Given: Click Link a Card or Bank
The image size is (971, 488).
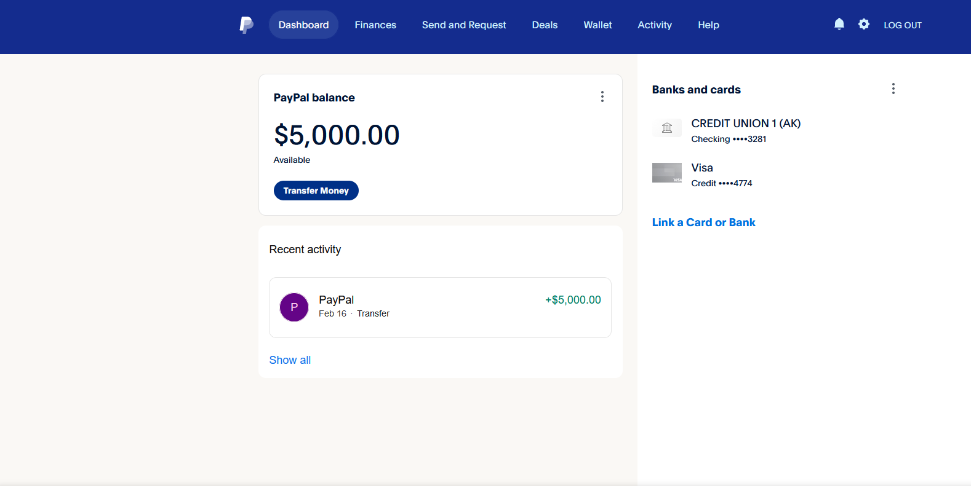Looking at the screenshot, I should 703,222.
